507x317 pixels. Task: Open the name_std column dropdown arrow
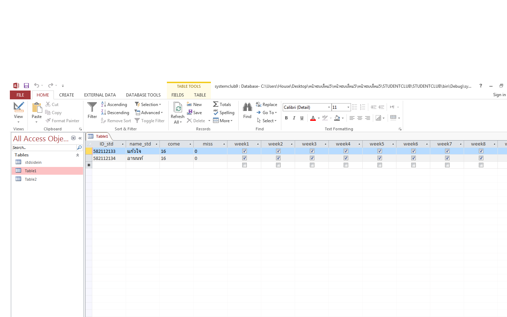[x=157, y=144]
